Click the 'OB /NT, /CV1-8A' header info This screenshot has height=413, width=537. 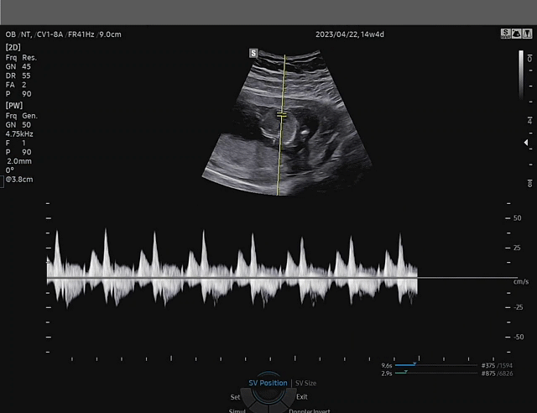pos(34,34)
